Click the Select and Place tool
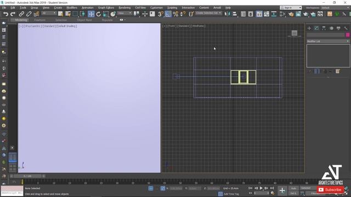Screen dimensions: 351x197 (113, 14)
